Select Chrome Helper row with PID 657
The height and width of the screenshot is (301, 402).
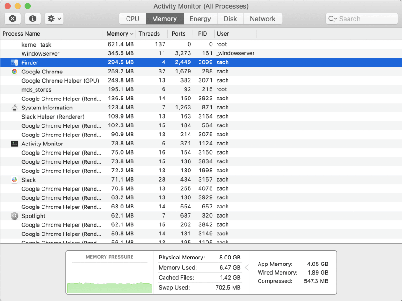201,207
